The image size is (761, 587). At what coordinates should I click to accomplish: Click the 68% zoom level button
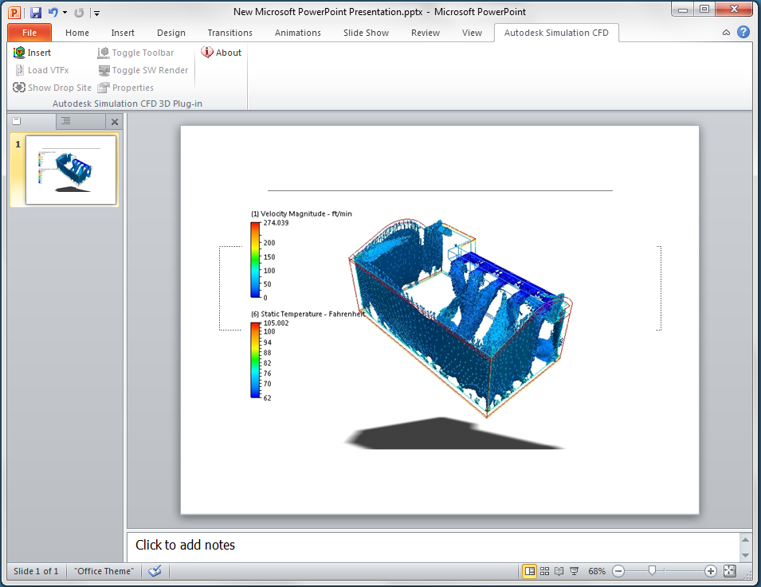(x=597, y=571)
